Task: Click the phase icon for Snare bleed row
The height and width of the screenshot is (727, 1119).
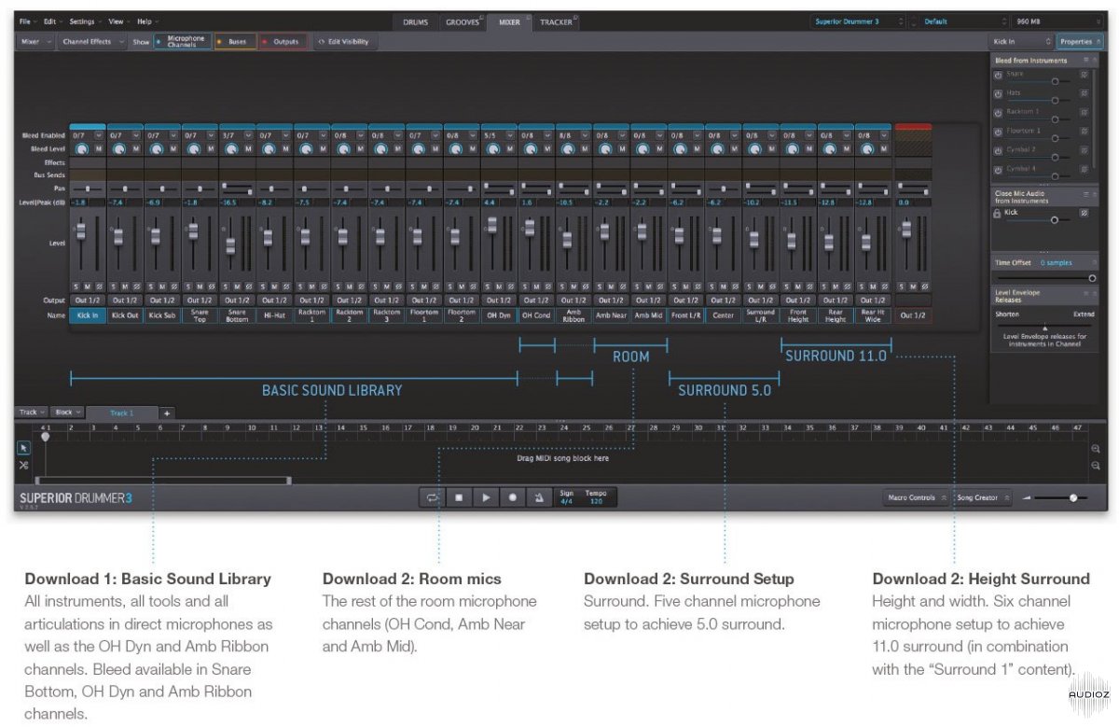Action: click(1084, 75)
